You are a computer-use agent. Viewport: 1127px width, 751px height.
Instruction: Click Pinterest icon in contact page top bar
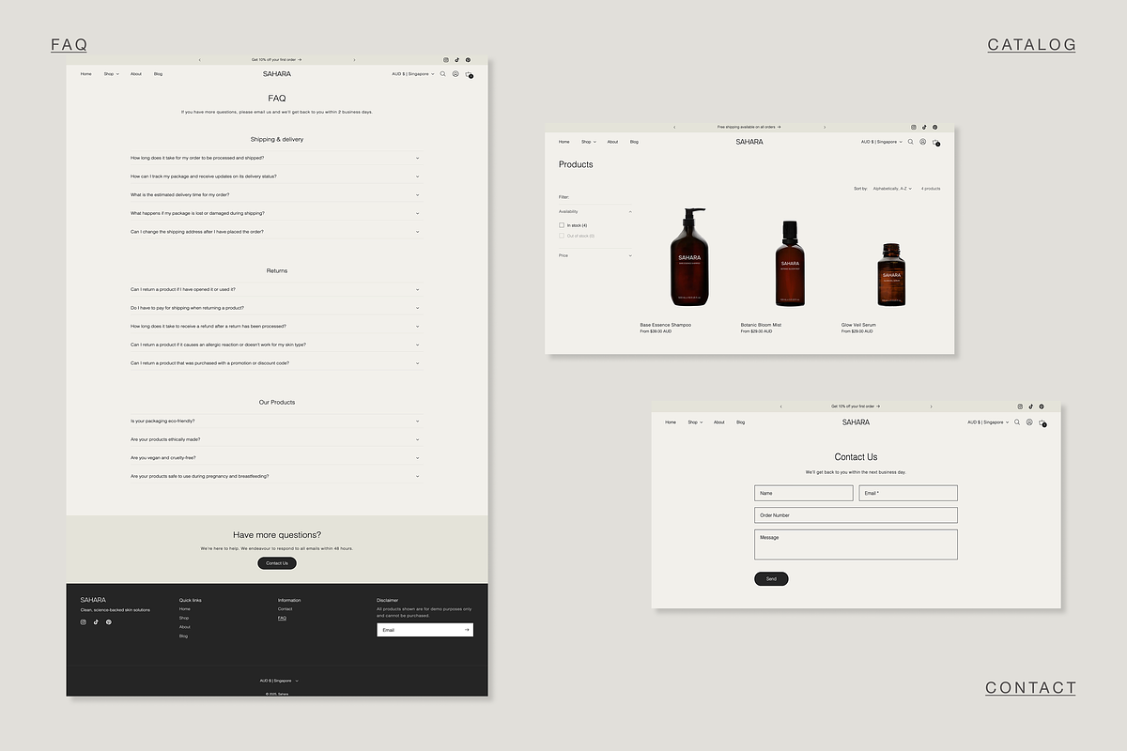pyautogui.click(x=1042, y=406)
